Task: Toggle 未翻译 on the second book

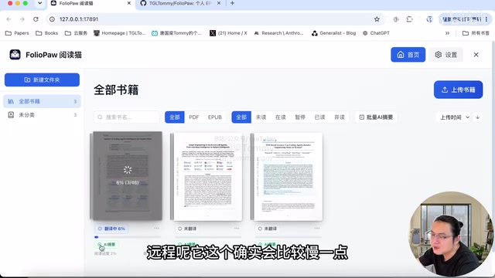Action: coord(187,229)
